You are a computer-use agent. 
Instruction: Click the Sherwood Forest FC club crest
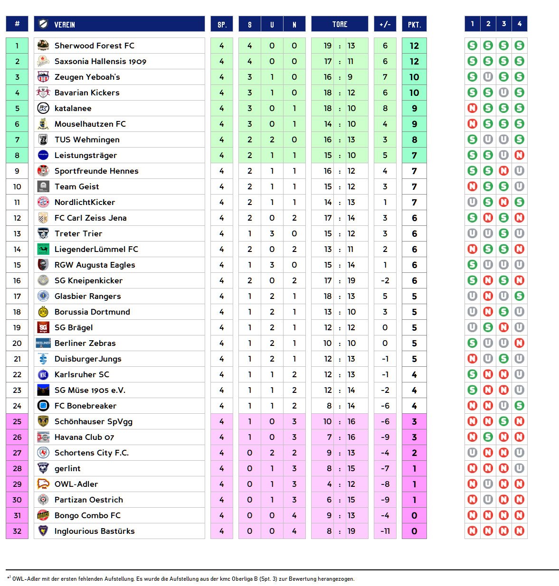(43, 46)
